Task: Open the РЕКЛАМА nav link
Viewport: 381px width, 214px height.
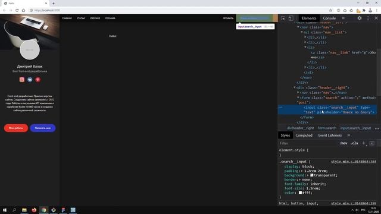Action: pyautogui.click(x=110, y=18)
